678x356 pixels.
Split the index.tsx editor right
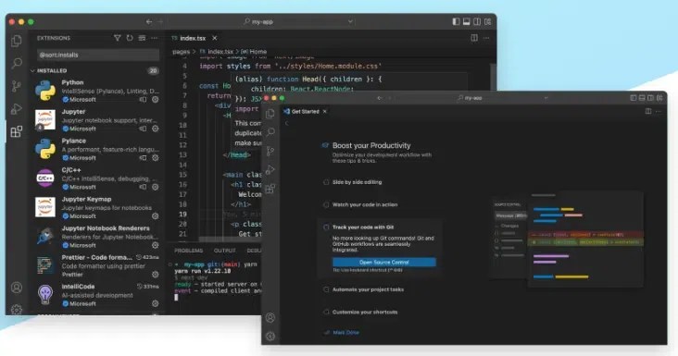coord(474,38)
